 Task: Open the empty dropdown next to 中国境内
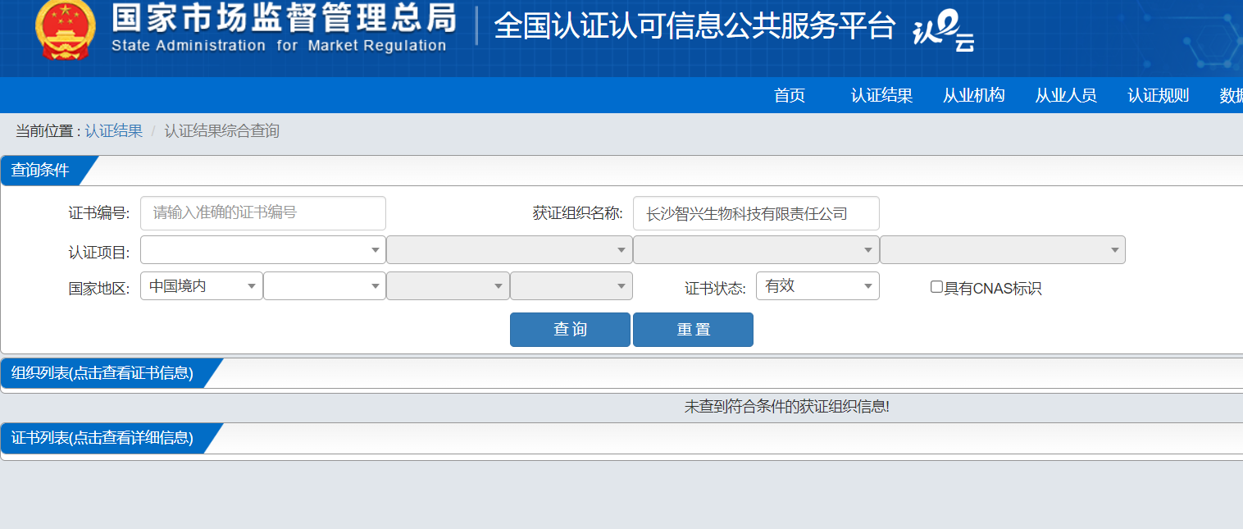(x=325, y=286)
